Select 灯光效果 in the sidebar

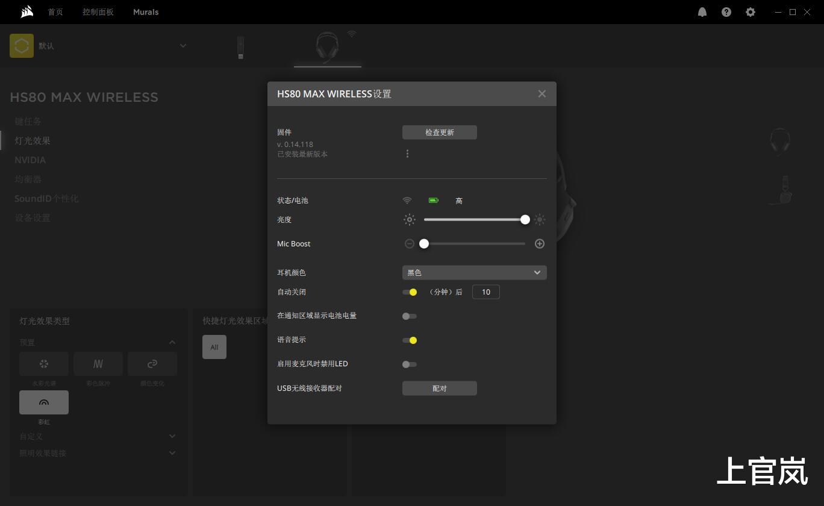click(33, 140)
